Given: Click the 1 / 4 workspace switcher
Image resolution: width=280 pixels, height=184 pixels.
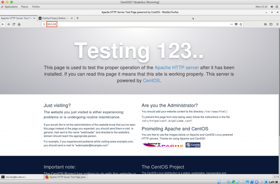Looking at the screenshot, I should coord(276,177).
